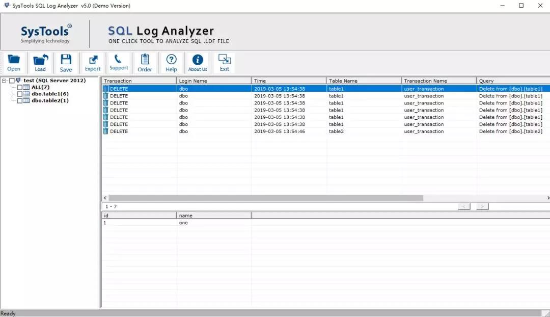Screen dimensions: 550x317
Task: Click the user_transaction cell in the table2 row
Action: tap(424, 131)
